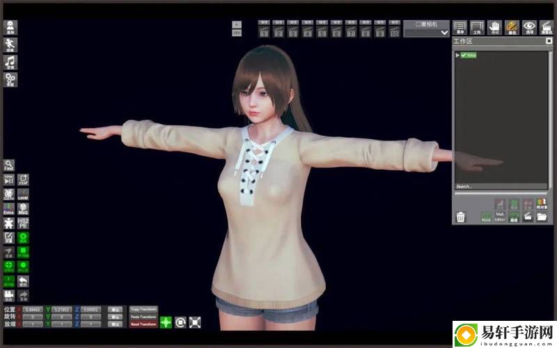Click Copy Transform button
Screen dimensions: 557x348
click(143, 309)
